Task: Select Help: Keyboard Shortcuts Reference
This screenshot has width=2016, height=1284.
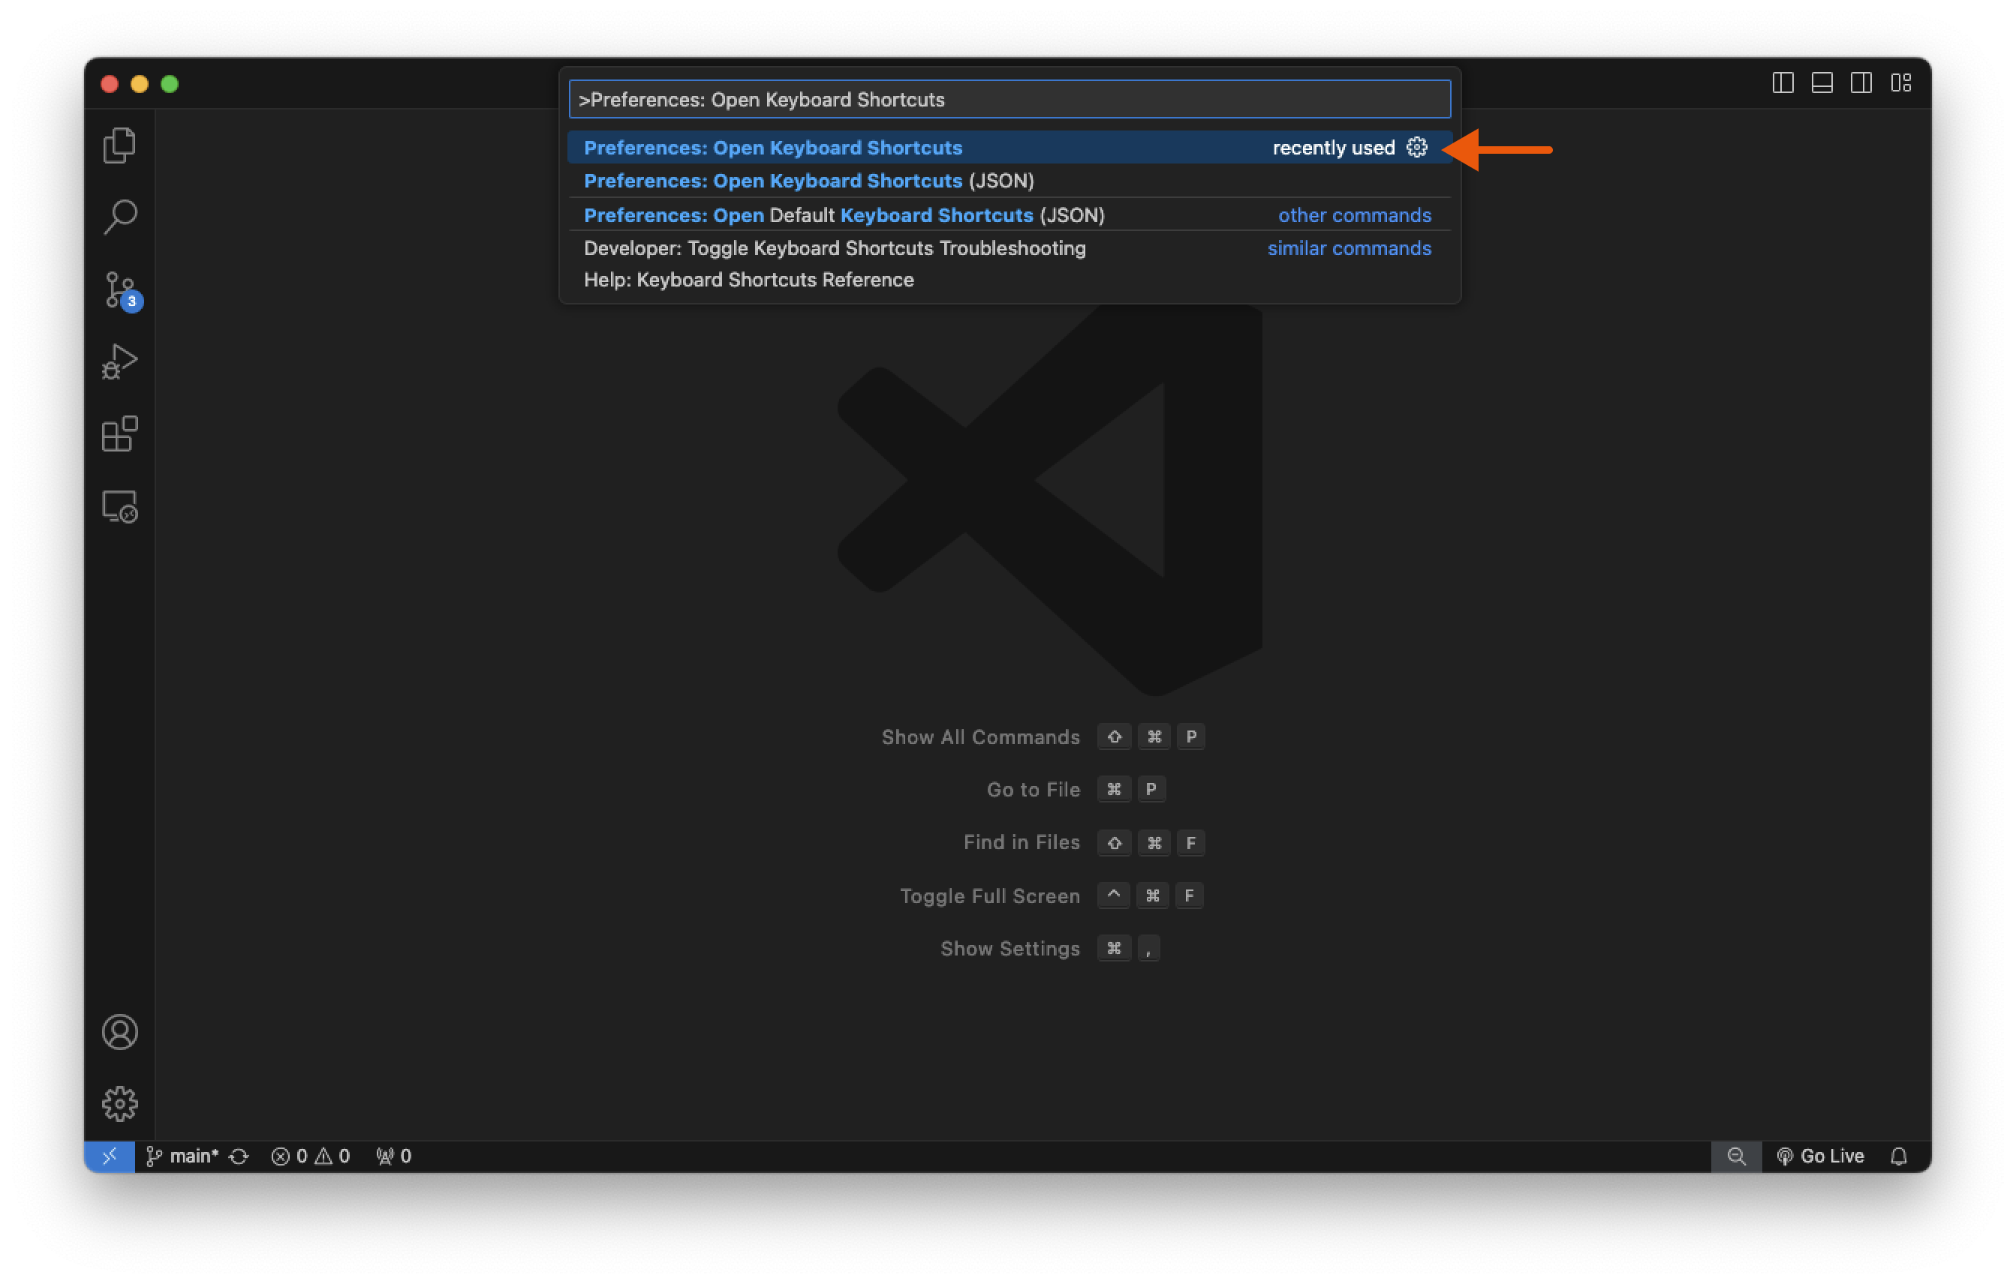Action: (x=748, y=280)
